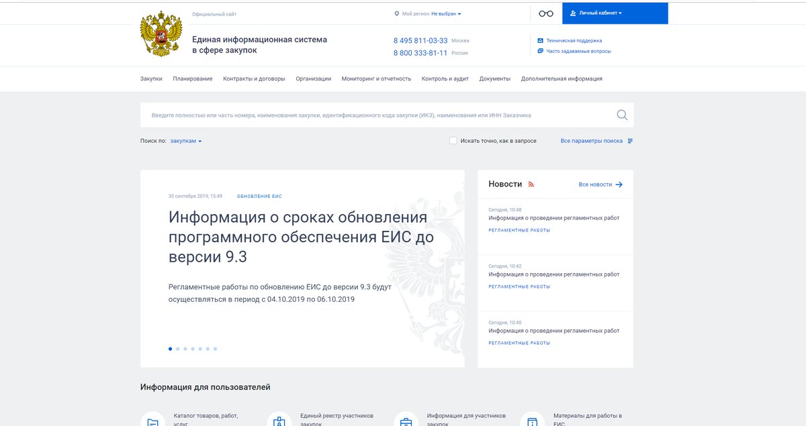
Task: Click phone number 8 495 811-03-33
Action: pos(420,41)
